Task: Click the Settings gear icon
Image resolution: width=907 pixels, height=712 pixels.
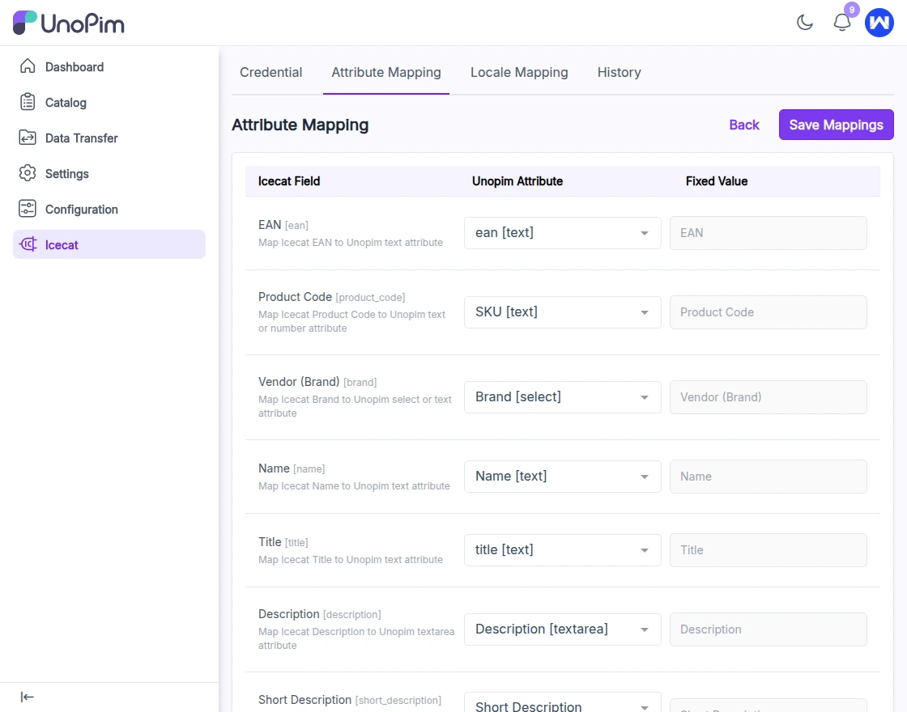Action: pyautogui.click(x=28, y=173)
